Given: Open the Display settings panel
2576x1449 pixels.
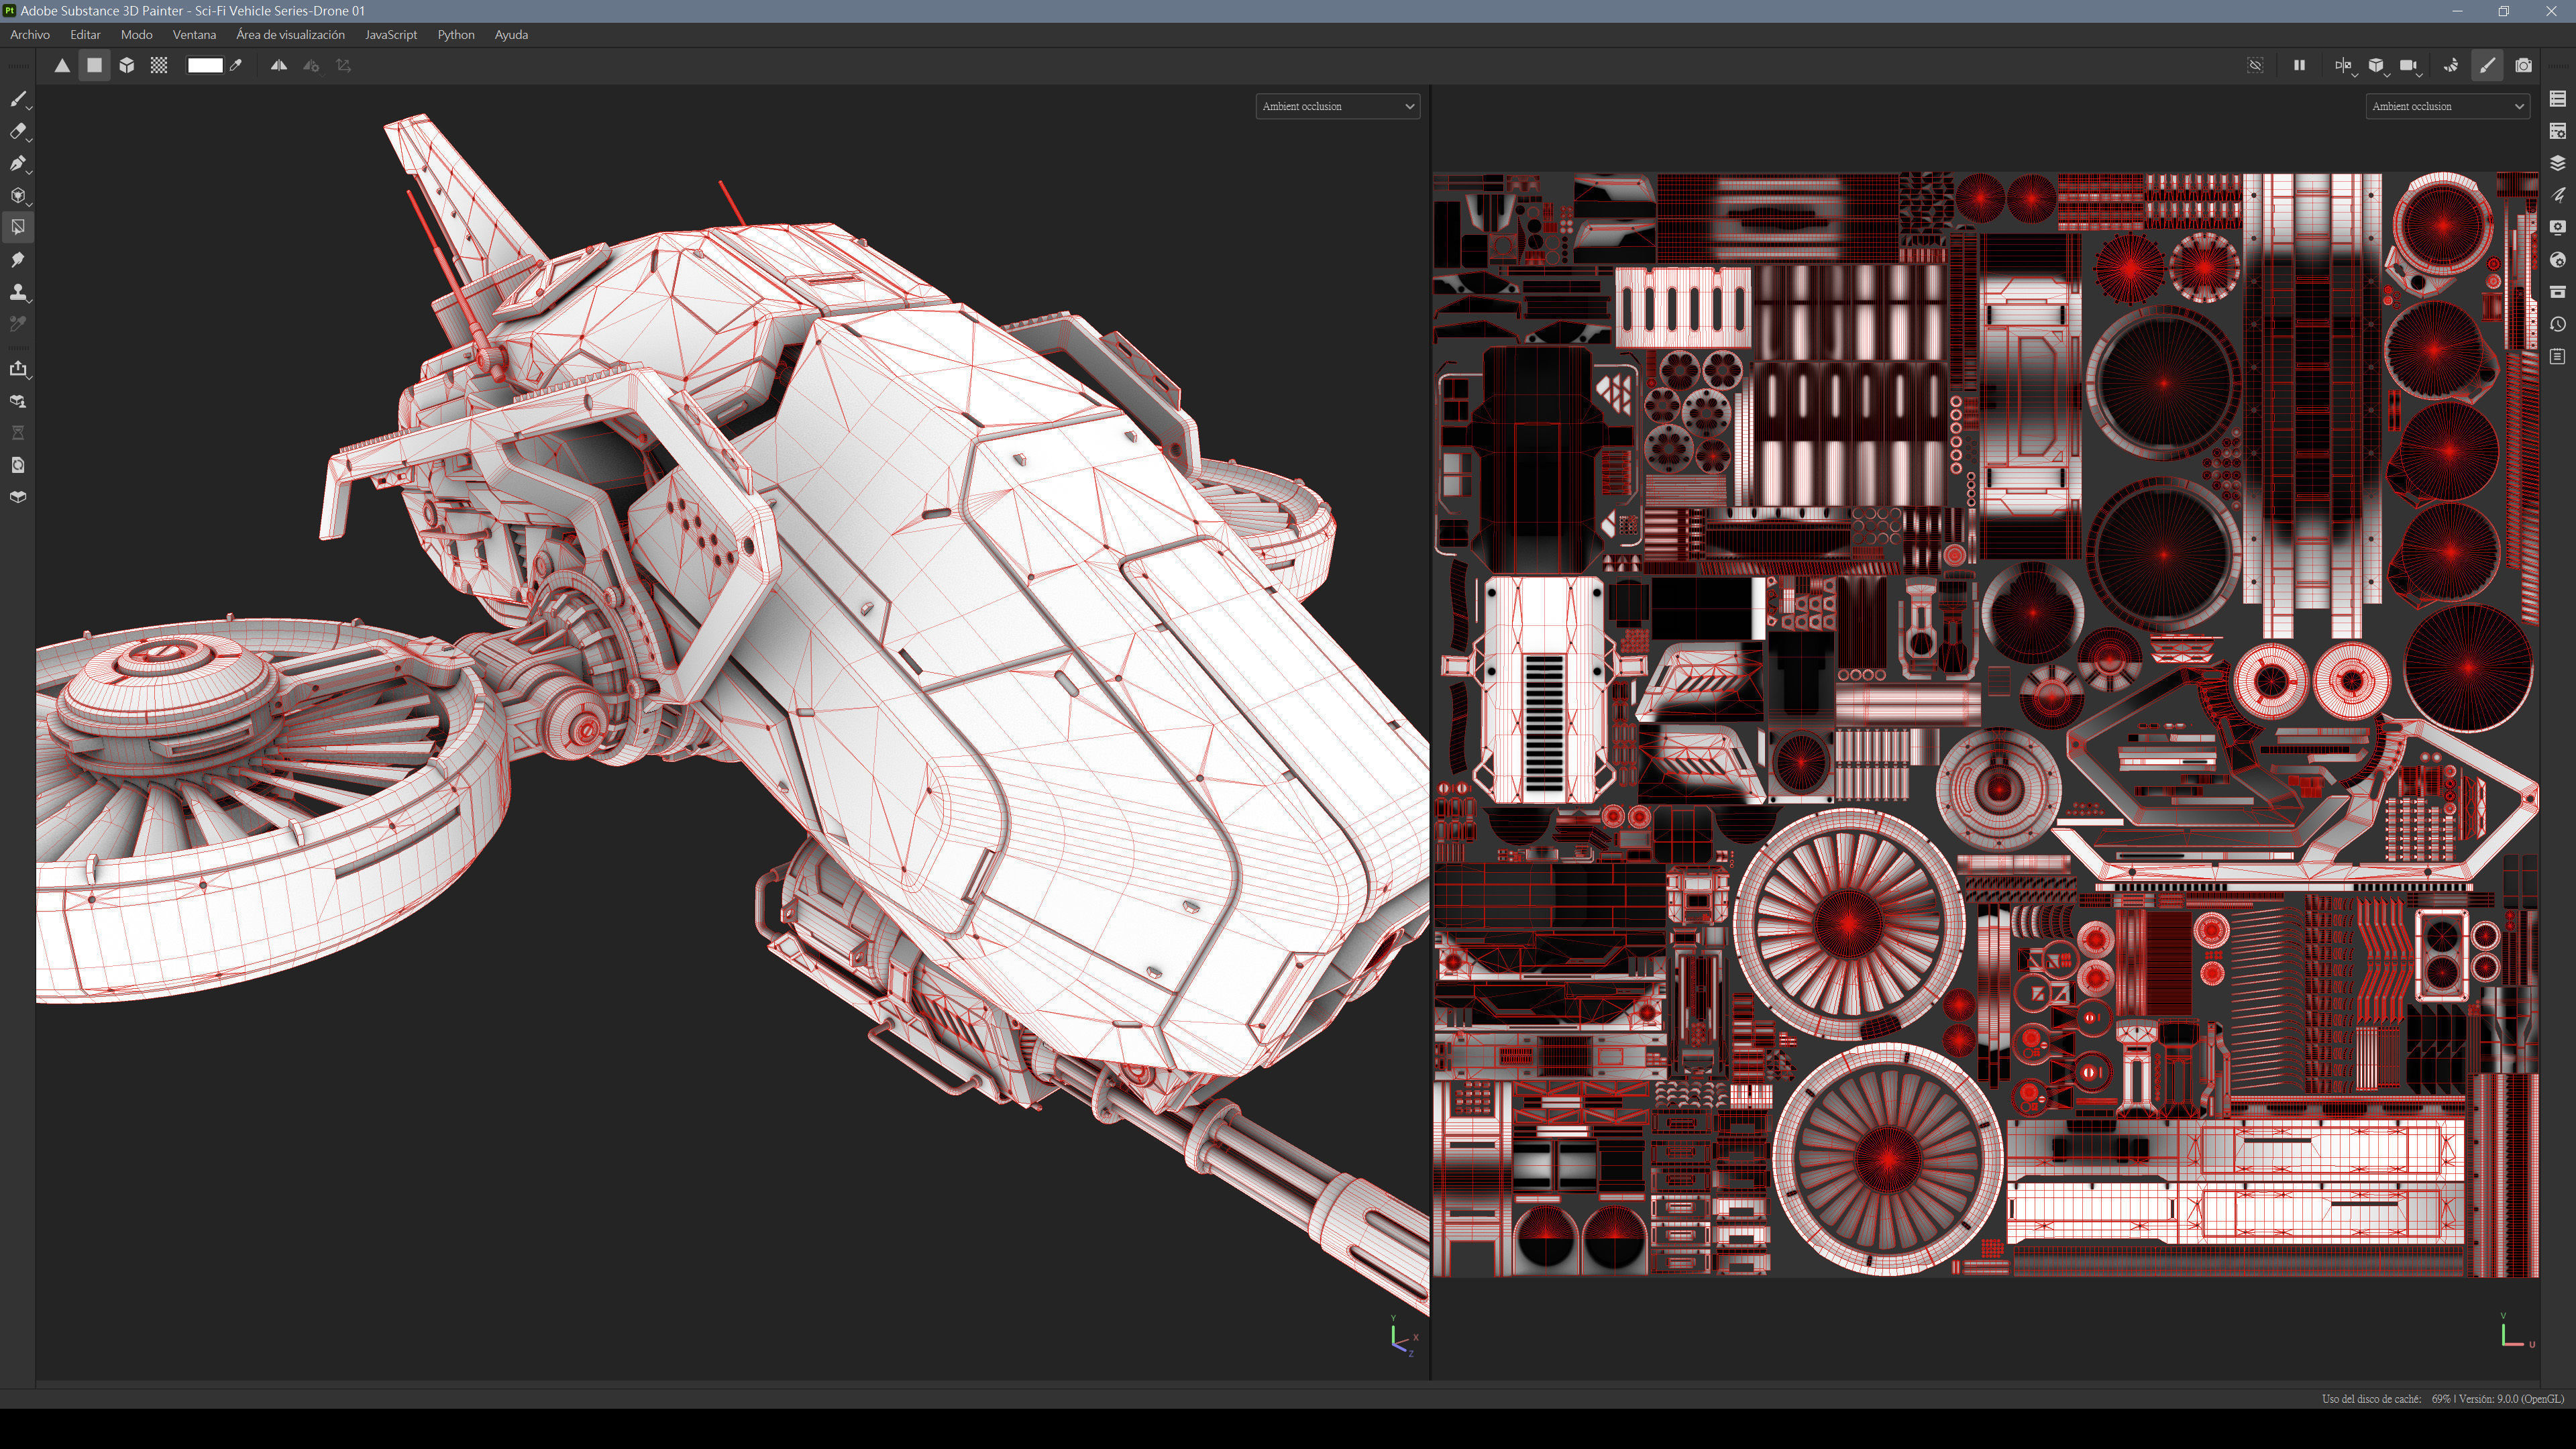Looking at the screenshot, I should [x=2557, y=227].
